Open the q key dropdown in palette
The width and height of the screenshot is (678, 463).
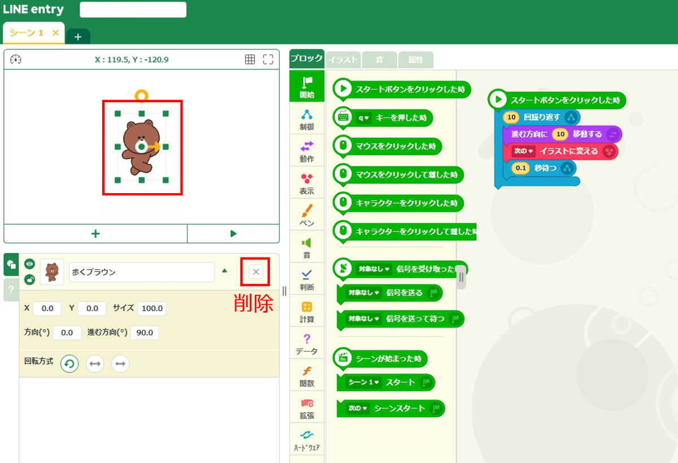click(363, 118)
